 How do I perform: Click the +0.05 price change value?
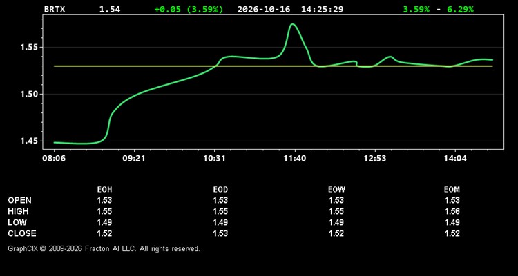(x=168, y=9)
